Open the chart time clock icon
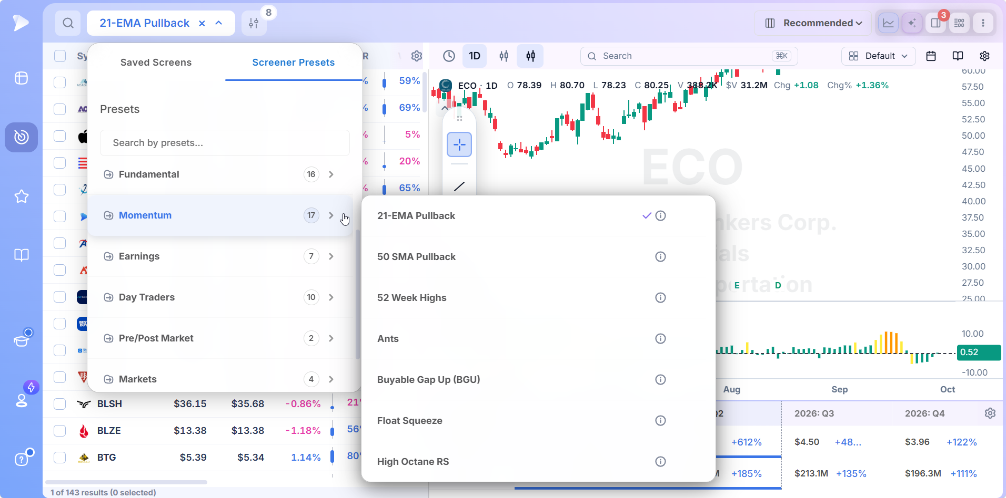This screenshot has width=1006, height=498. click(x=449, y=56)
